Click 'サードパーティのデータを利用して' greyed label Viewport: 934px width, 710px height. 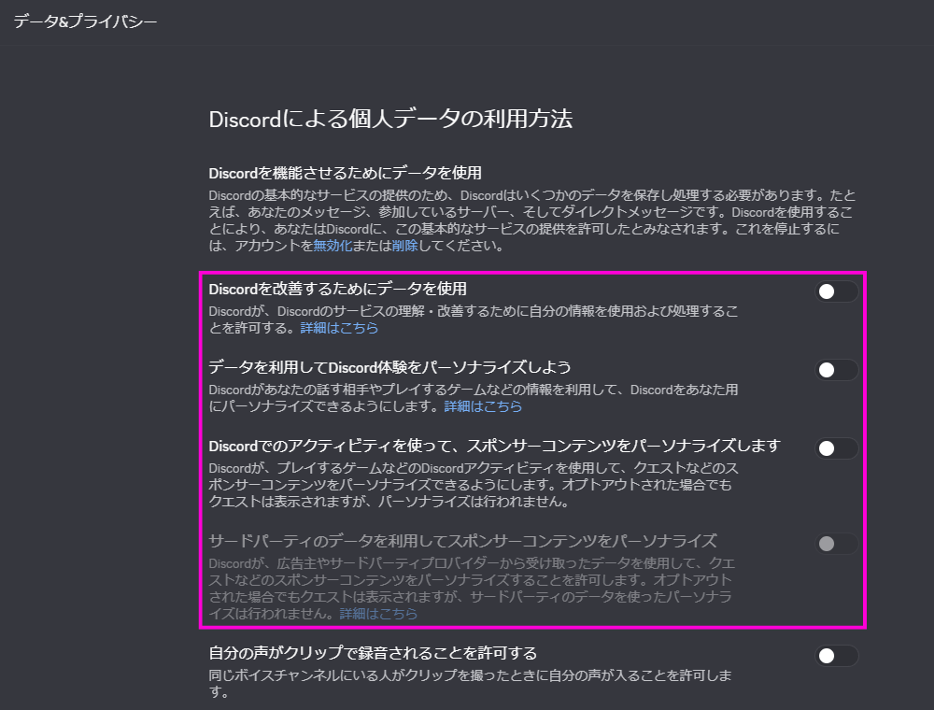coord(463,541)
